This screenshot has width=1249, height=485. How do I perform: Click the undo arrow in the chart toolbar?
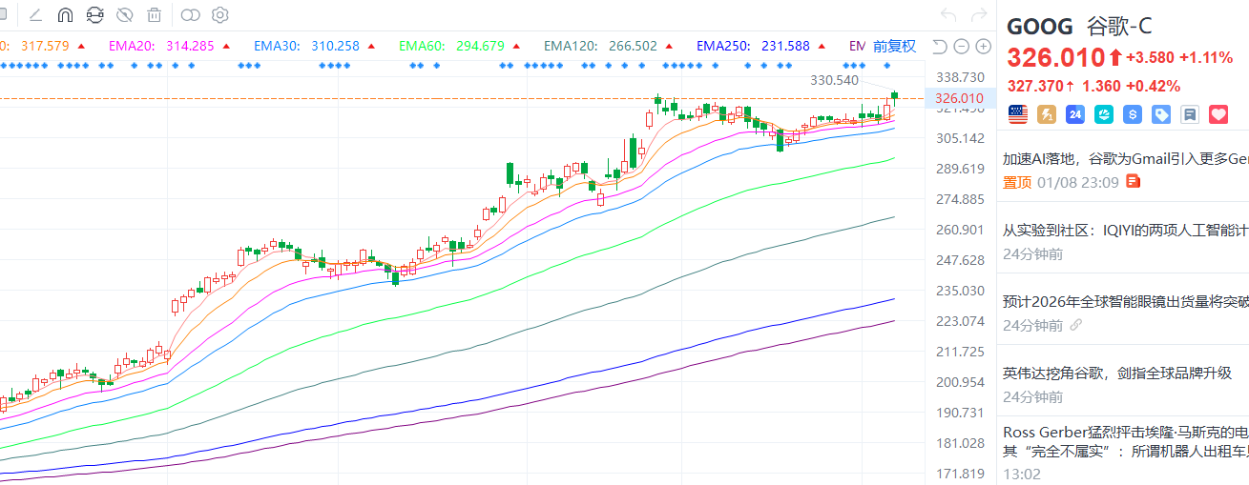coord(947,15)
